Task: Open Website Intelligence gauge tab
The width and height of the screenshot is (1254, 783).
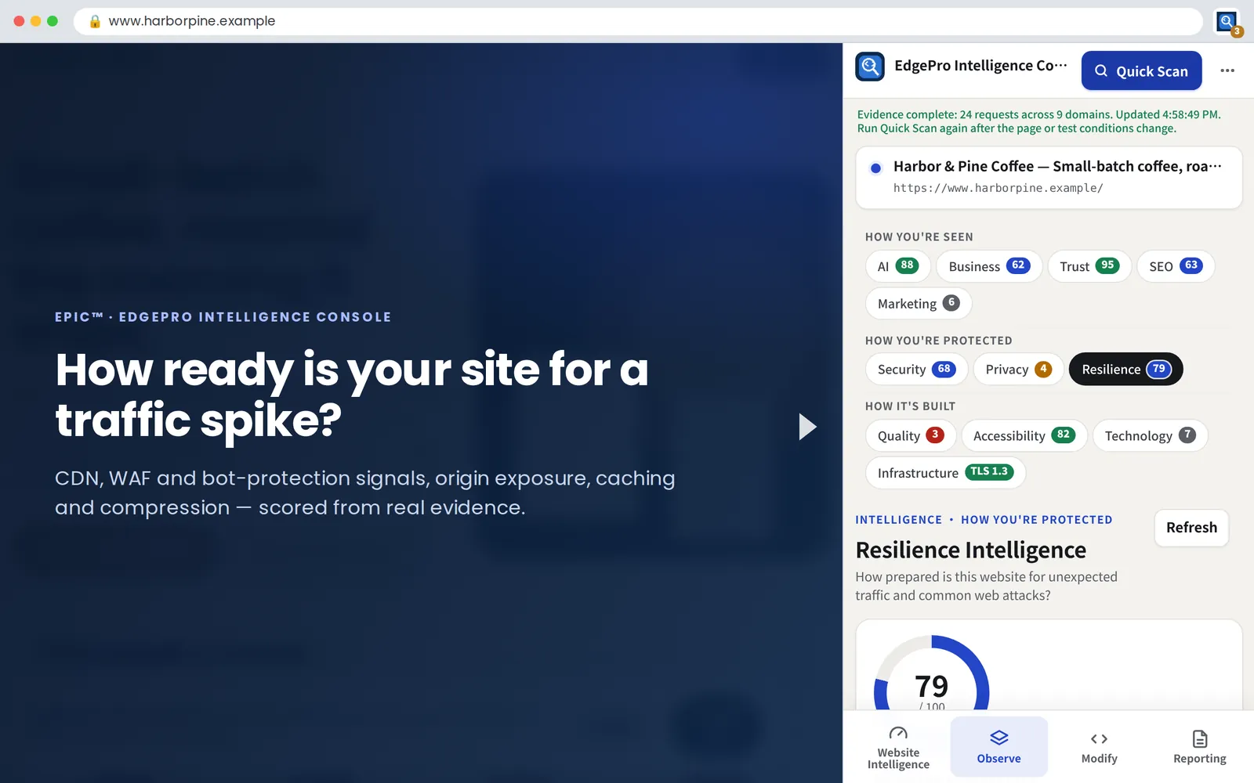Action: pyautogui.click(x=898, y=747)
